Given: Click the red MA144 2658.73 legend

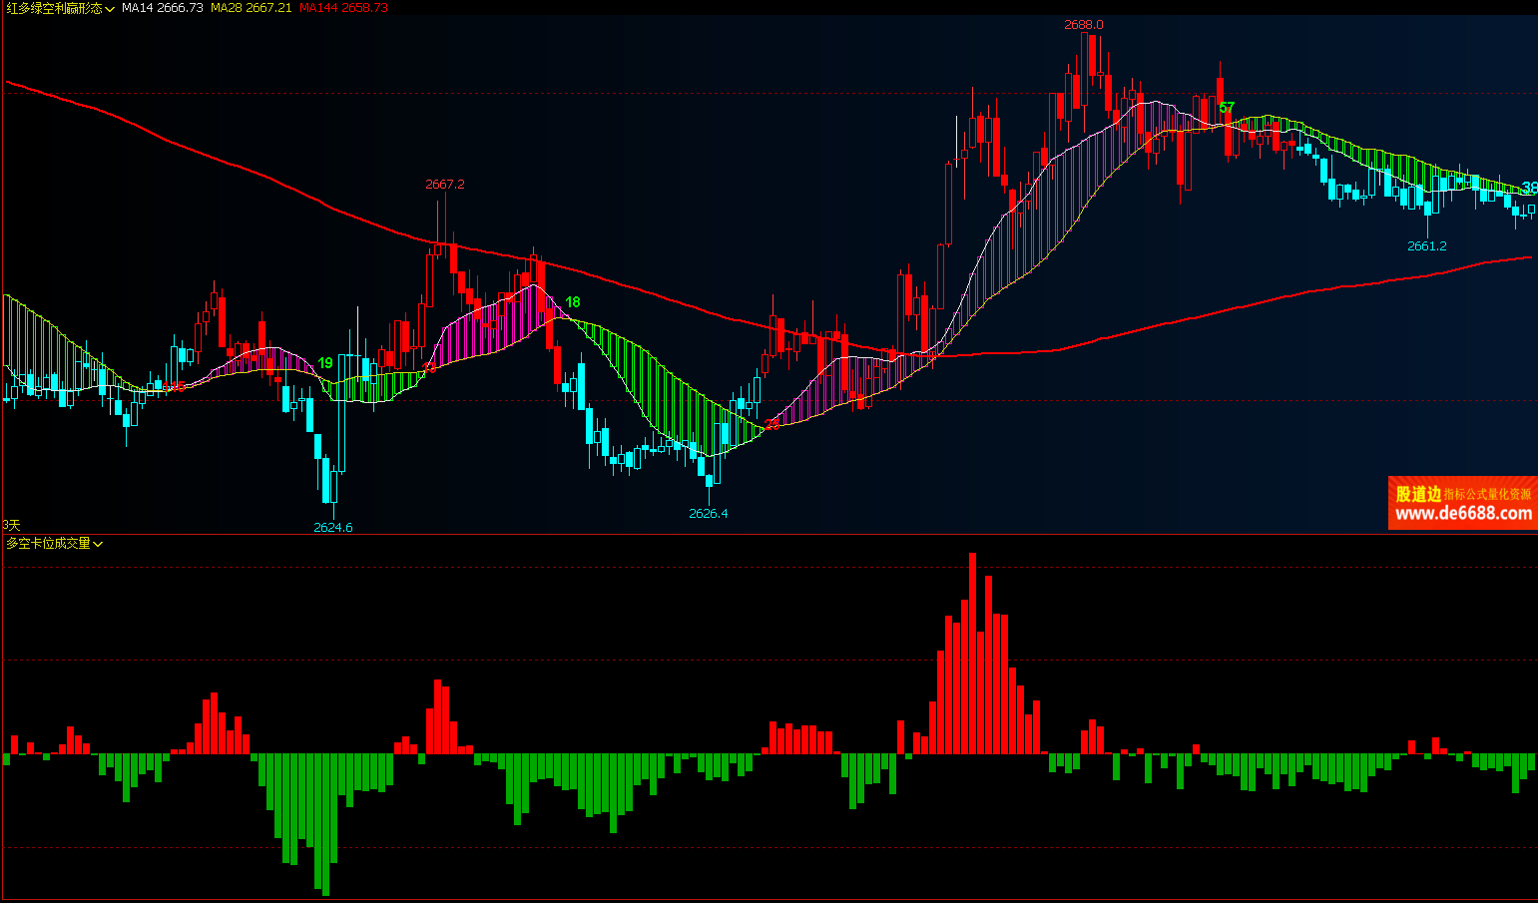Looking at the screenshot, I should (x=343, y=8).
